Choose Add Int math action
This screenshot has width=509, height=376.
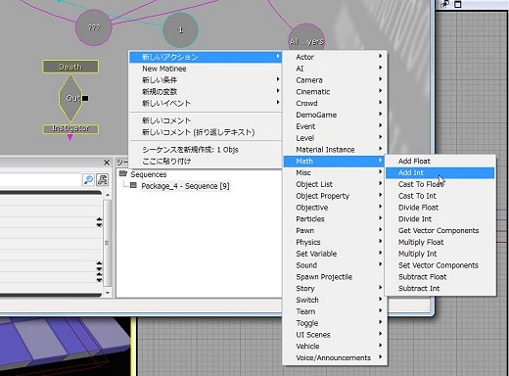440,172
